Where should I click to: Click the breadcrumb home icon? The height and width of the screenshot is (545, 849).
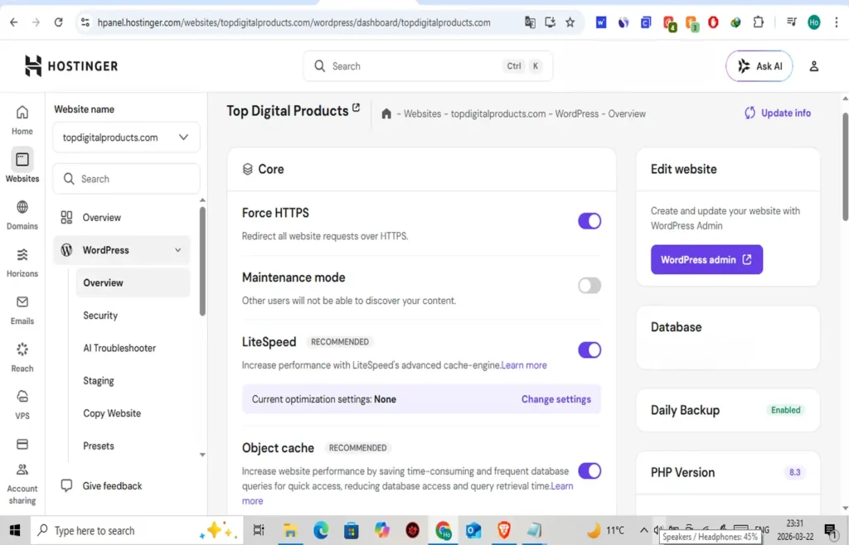pos(386,113)
